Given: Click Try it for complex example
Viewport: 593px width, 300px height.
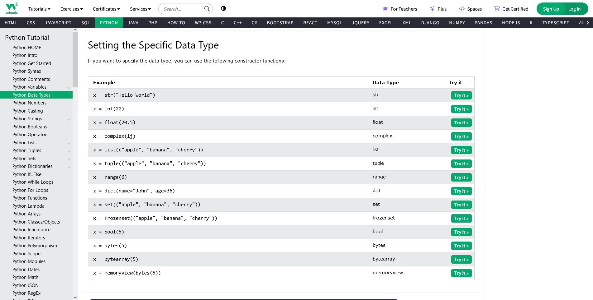Looking at the screenshot, I should (x=461, y=136).
